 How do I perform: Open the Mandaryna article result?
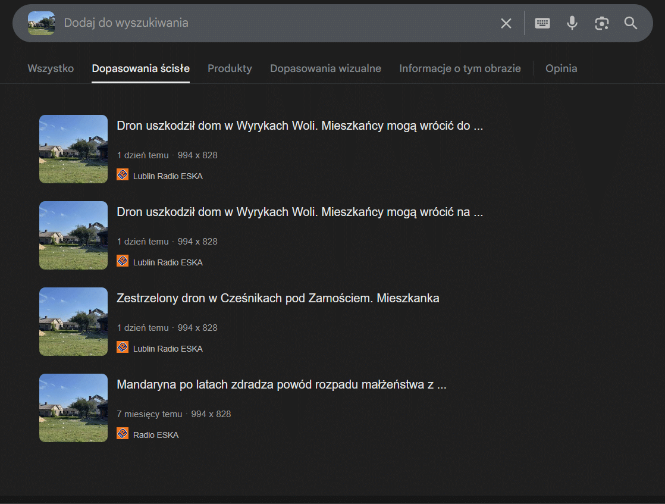281,385
